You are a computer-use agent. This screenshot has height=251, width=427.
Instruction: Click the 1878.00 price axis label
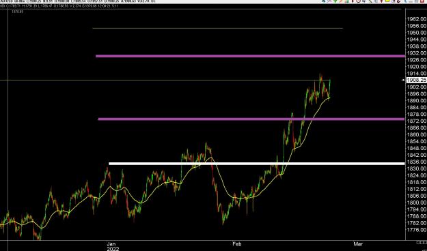[417, 114]
